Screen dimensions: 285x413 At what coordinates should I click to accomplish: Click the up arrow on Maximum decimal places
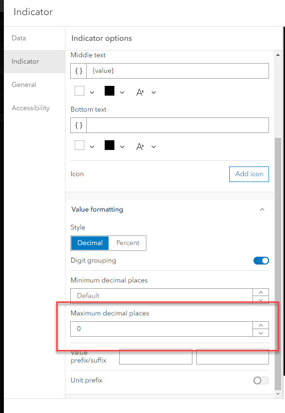pyautogui.click(x=260, y=326)
